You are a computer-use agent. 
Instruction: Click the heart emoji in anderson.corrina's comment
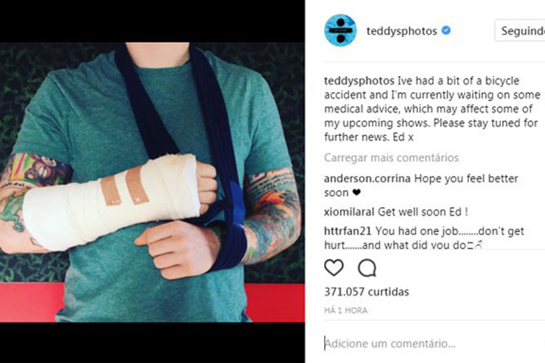(356, 192)
